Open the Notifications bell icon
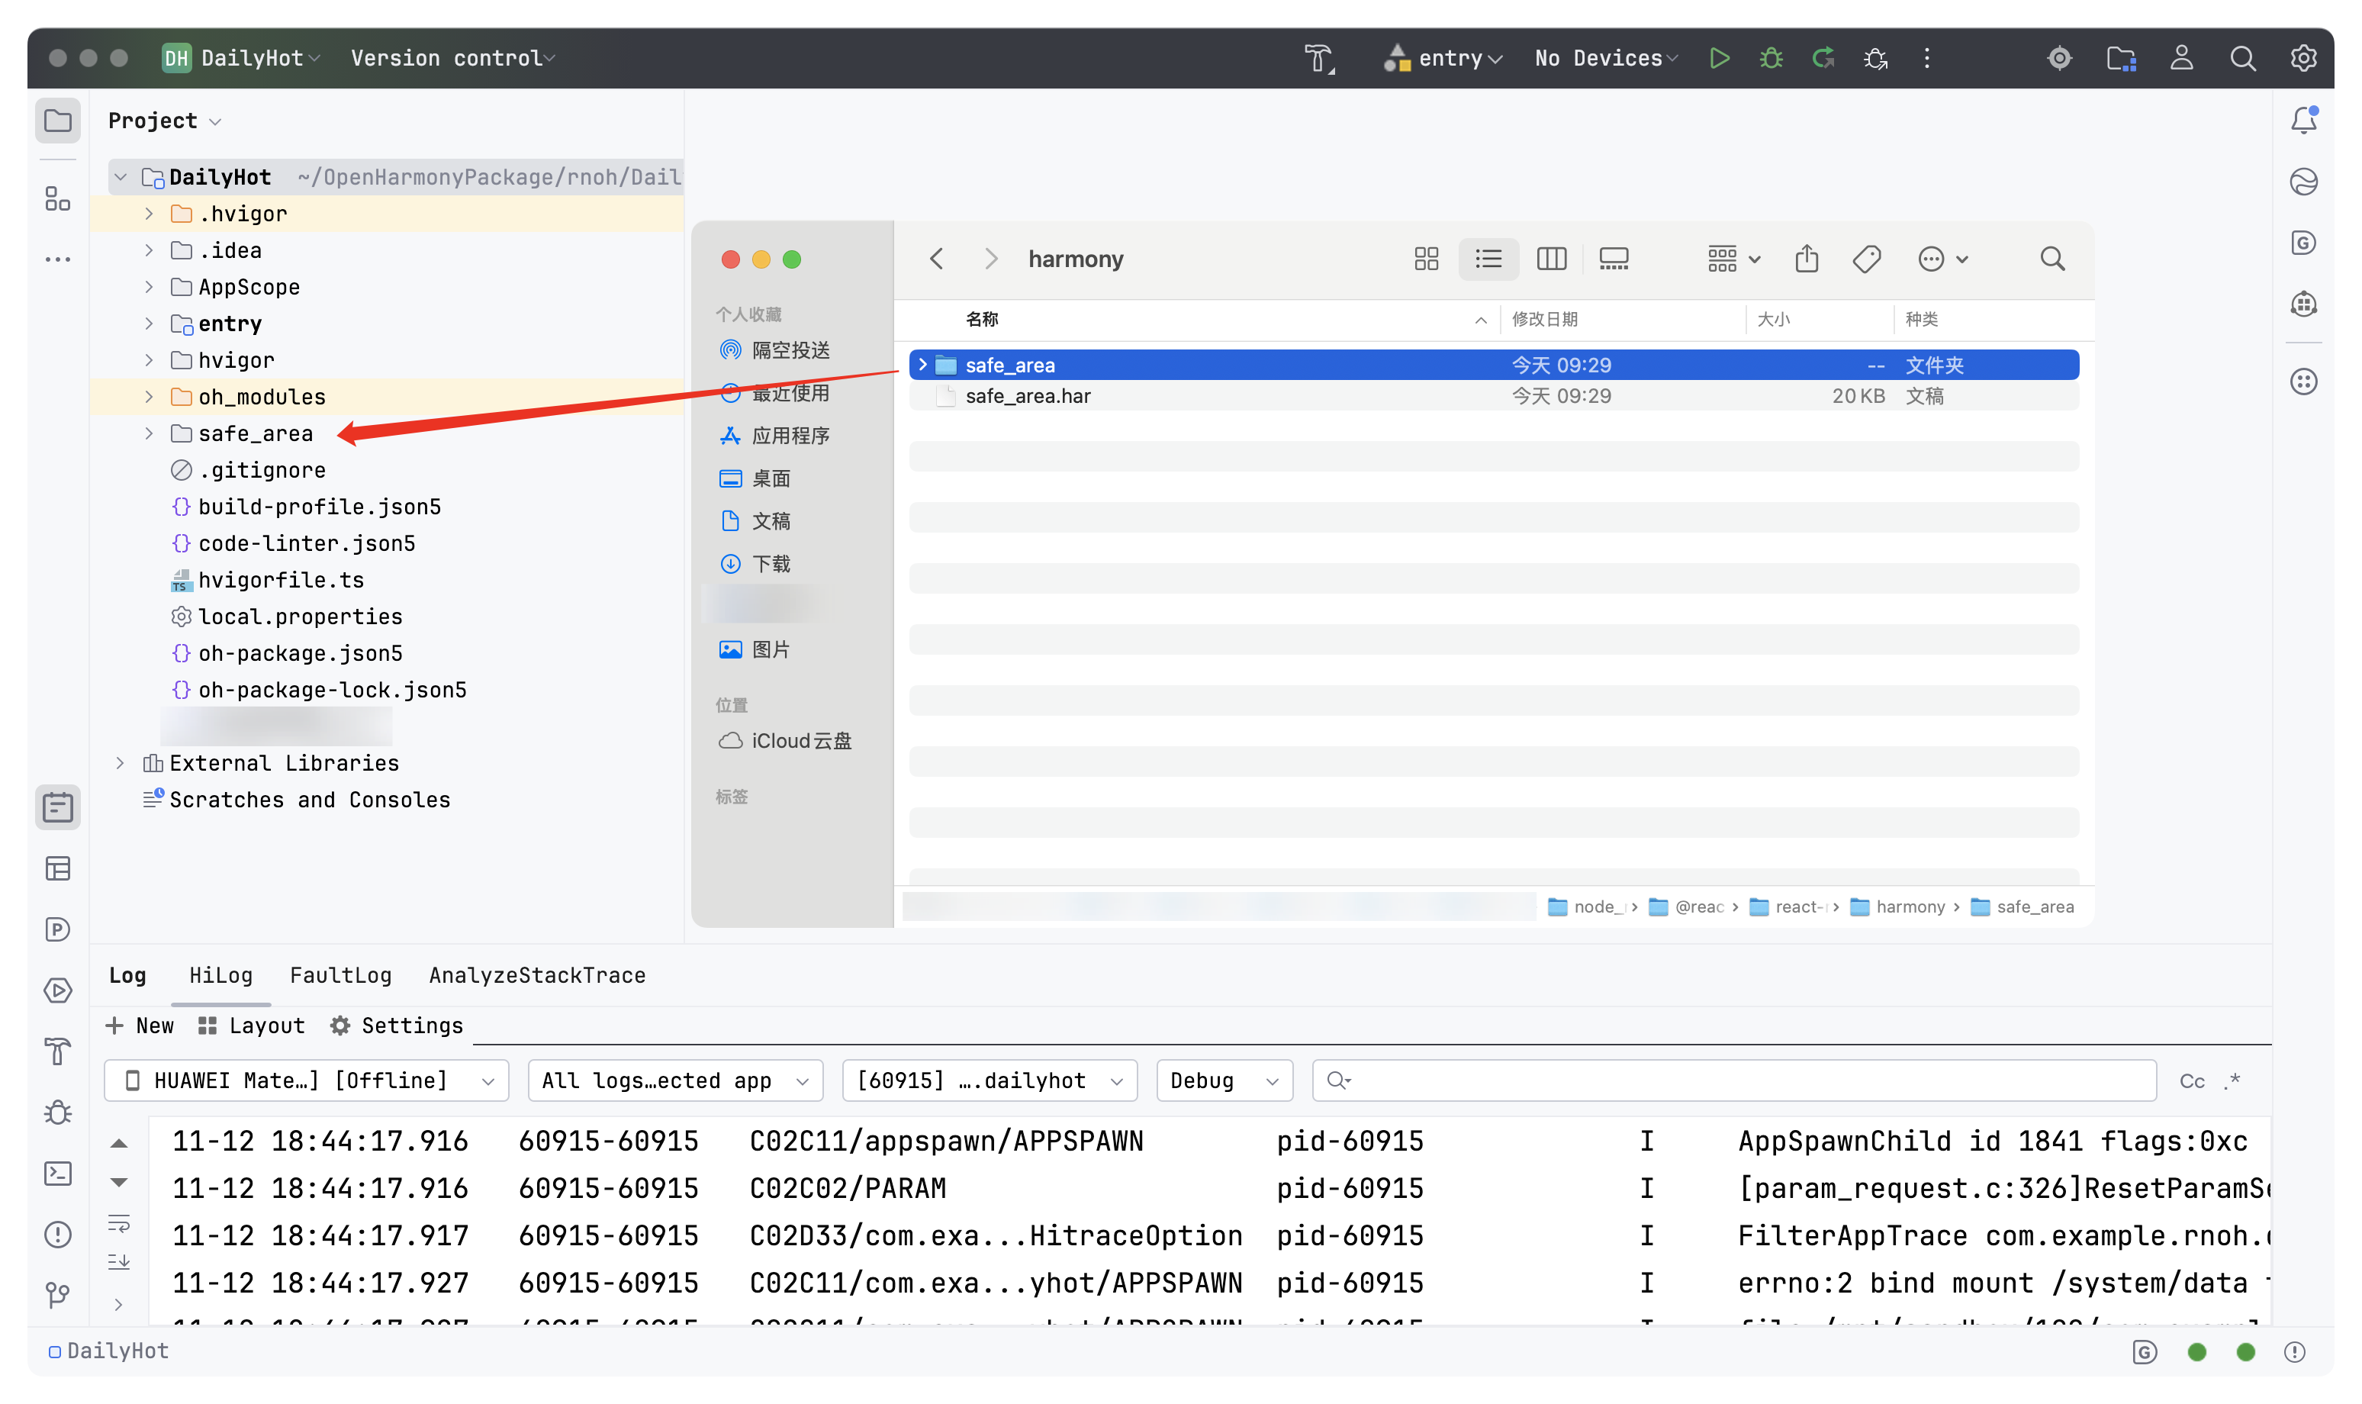2362x1404 pixels. tap(2303, 120)
